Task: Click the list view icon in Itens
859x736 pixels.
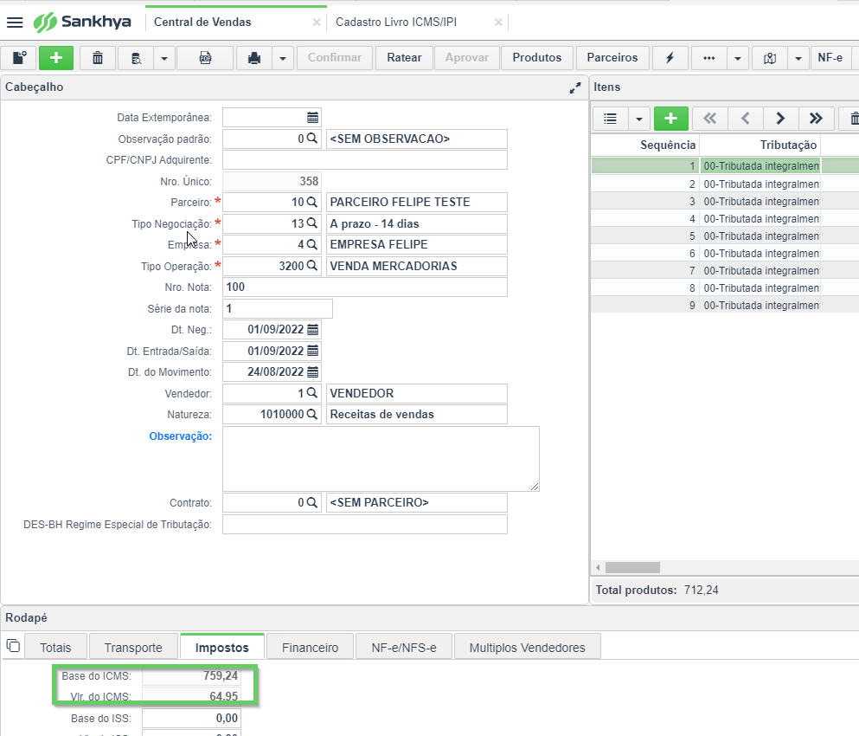Action: pyautogui.click(x=610, y=119)
